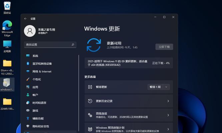Select the This PC desktop icon

7,47
